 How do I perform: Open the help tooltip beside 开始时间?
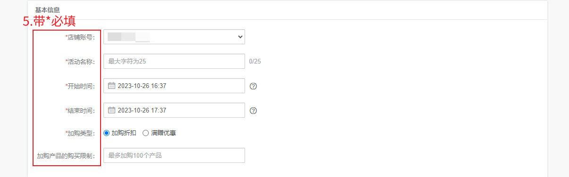click(x=253, y=86)
